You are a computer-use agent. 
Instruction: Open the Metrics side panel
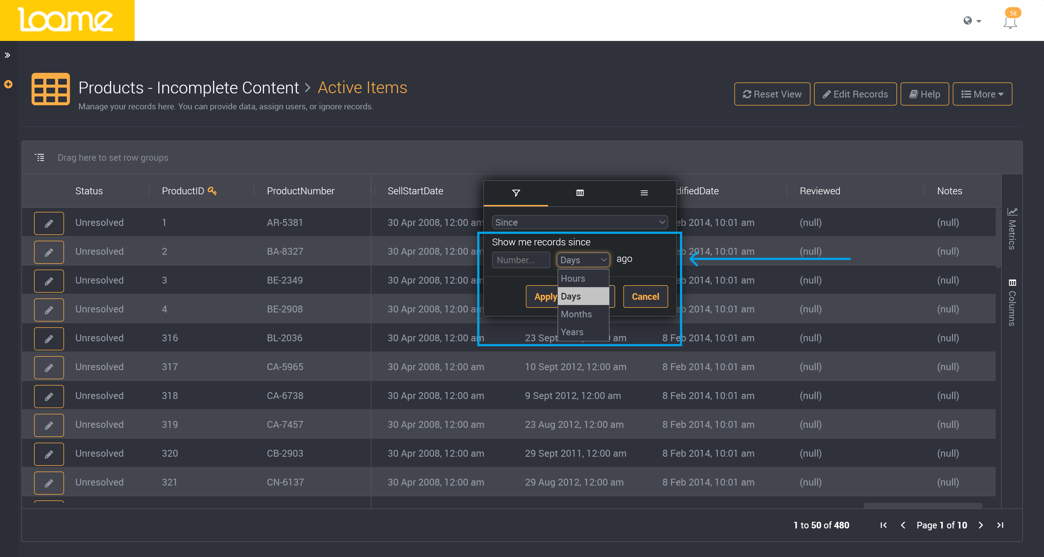(1012, 228)
